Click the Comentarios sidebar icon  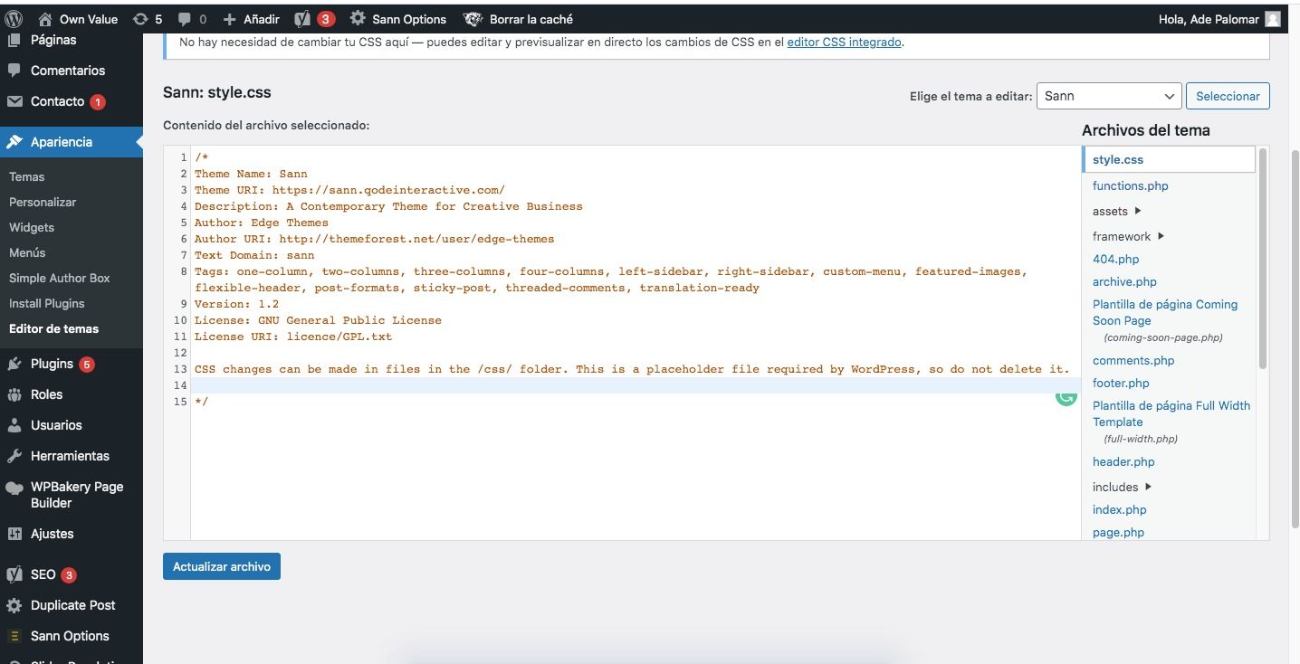click(14, 71)
